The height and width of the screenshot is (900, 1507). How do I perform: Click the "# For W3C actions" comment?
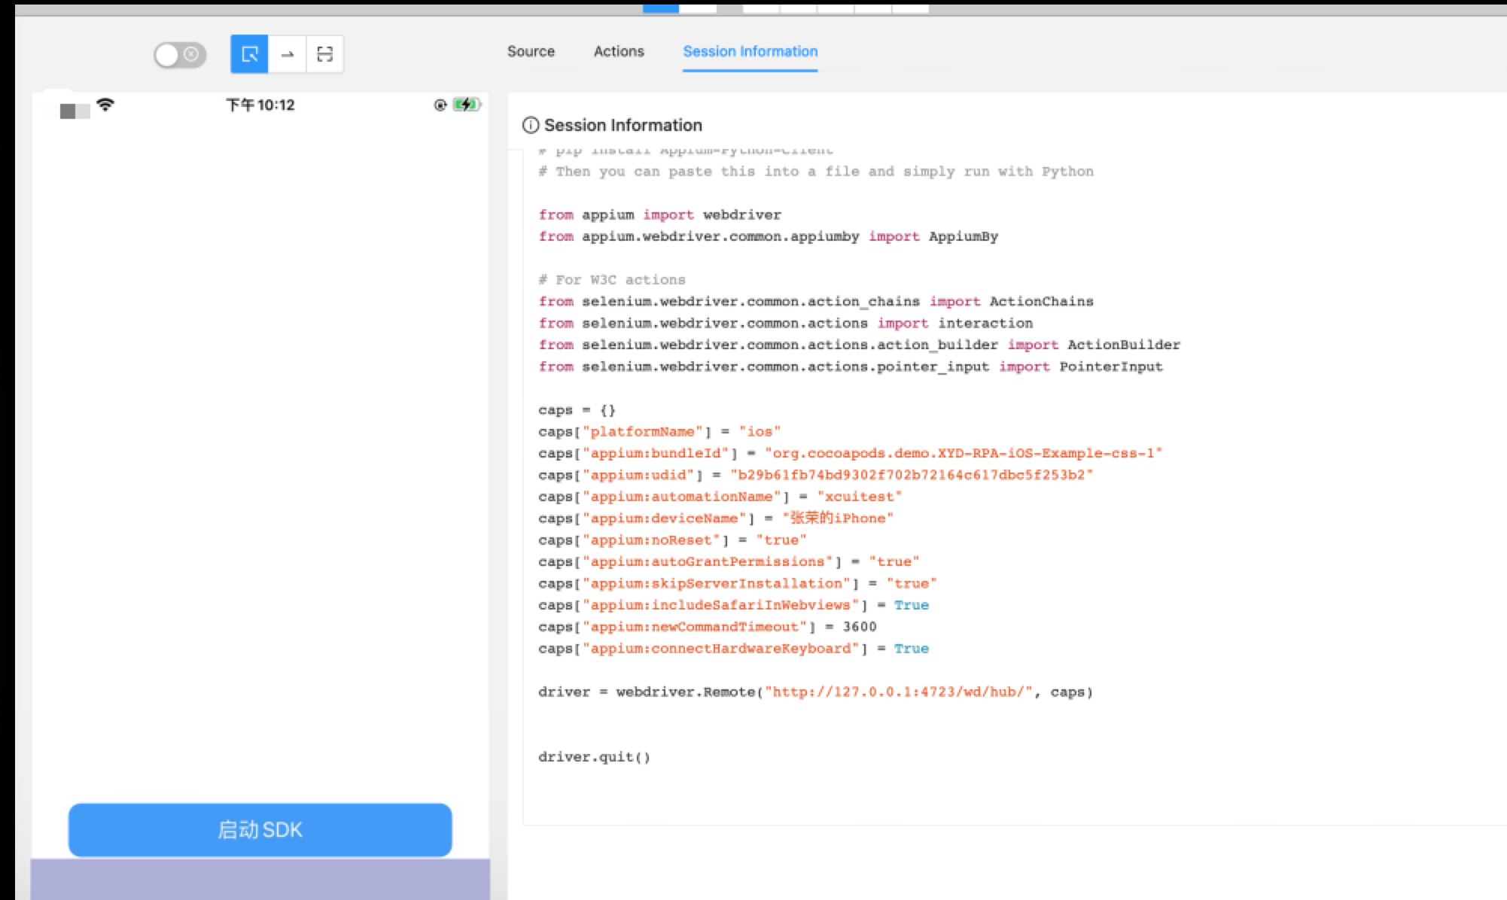click(x=612, y=280)
